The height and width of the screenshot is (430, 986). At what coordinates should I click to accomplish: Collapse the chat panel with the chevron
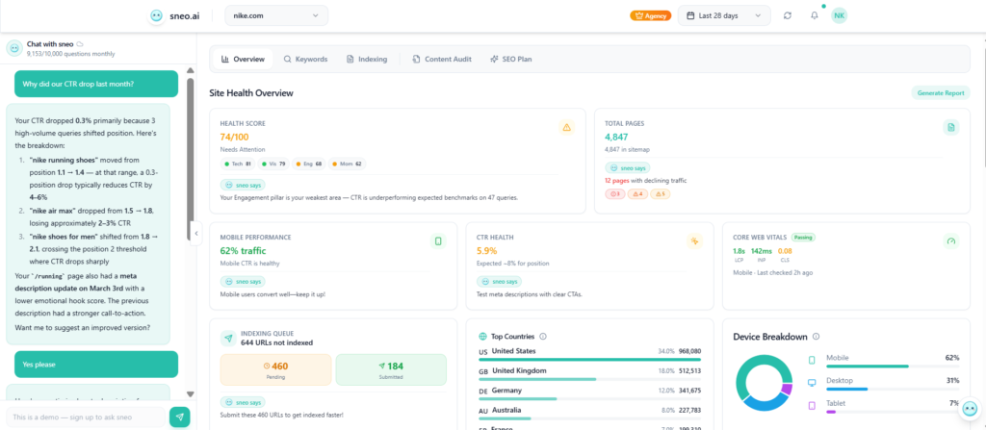[196, 233]
